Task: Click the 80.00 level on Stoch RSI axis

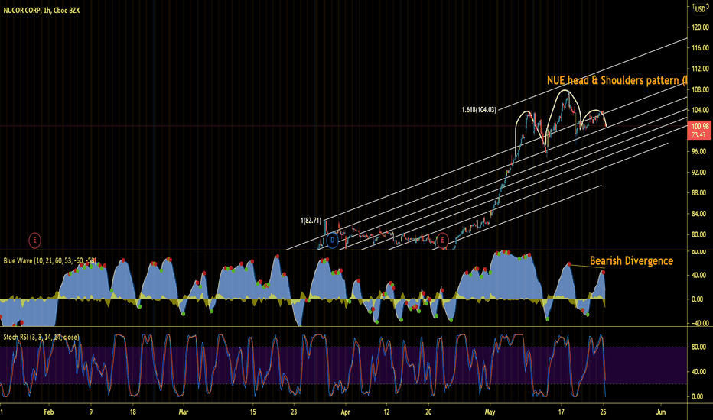Action: point(699,347)
